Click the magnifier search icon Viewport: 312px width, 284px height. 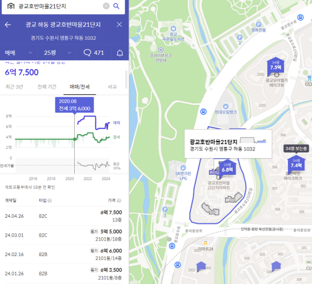pyautogui.click(x=116, y=6)
